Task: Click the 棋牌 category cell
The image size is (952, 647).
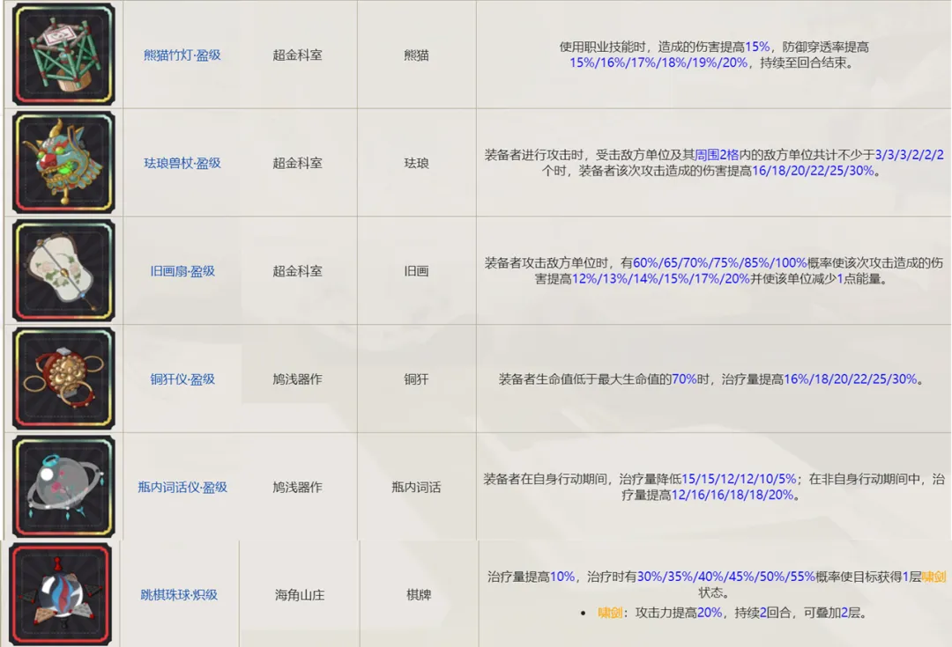Action: [x=419, y=594]
